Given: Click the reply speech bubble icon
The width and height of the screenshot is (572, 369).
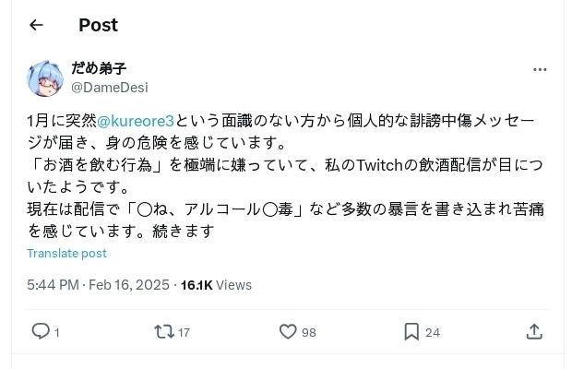Looking at the screenshot, I should [x=41, y=331].
